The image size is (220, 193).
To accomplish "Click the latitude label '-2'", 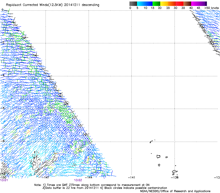I will tap(3, 42).
